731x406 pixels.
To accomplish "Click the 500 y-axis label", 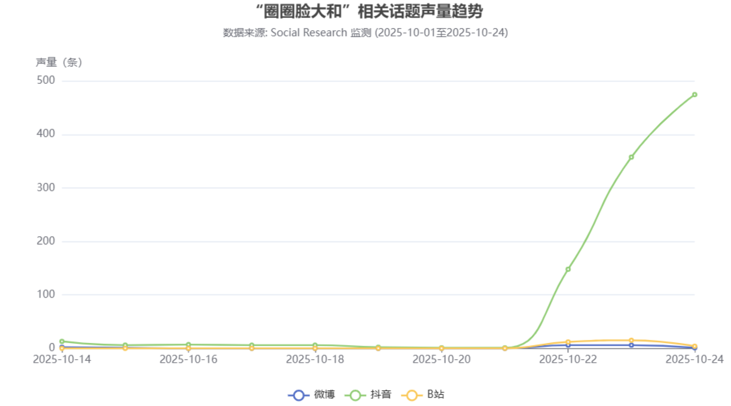I will click(46, 80).
